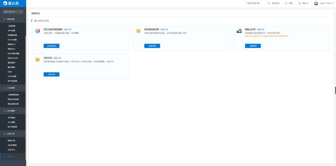Click the 系统升级 icon in header
Screen dimensions: 336x166
tap(269, 3)
